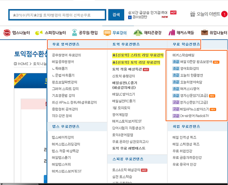
Task: Open 해커스텝스리딩강의 link
Action: coord(66,144)
